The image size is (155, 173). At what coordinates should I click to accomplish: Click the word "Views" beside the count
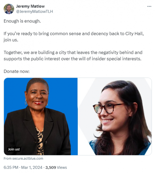(62, 167)
